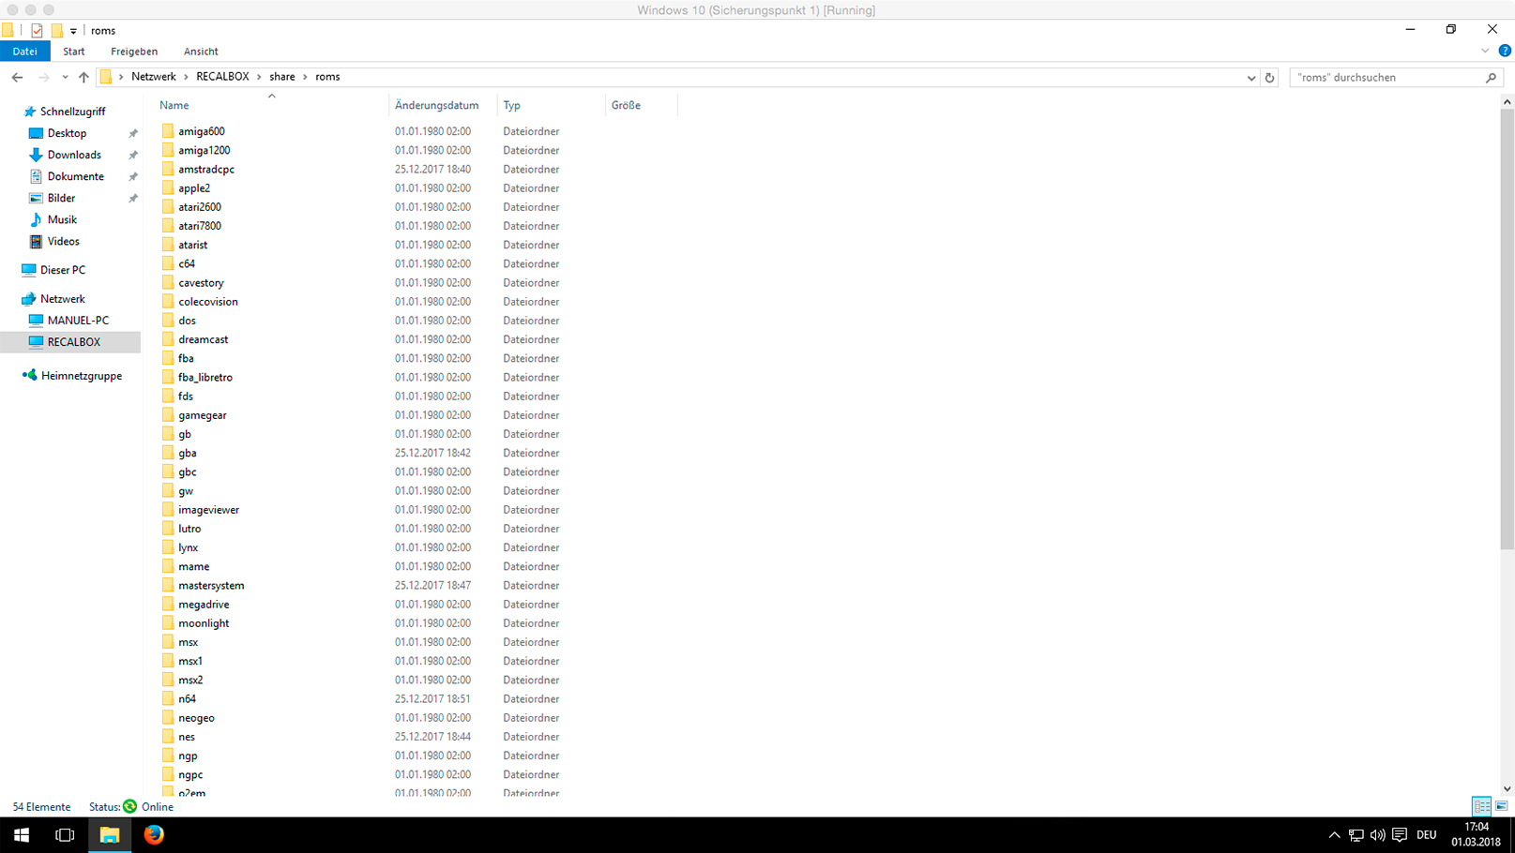Select the megadrive folder icon

click(168, 605)
